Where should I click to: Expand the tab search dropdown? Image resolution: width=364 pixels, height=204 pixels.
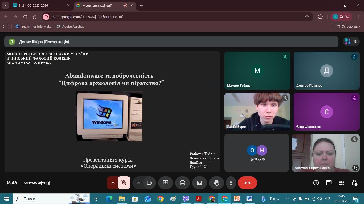click(x=5, y=5)
